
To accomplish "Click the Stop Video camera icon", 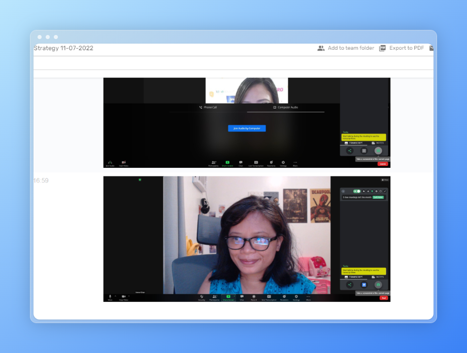I will pyautogui.click(x=123, y=297).
